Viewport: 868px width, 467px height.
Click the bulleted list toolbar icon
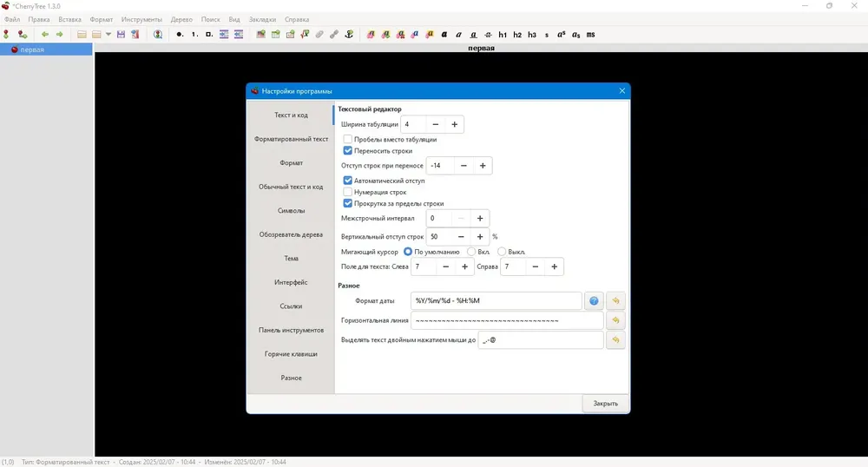pos(180,35)
